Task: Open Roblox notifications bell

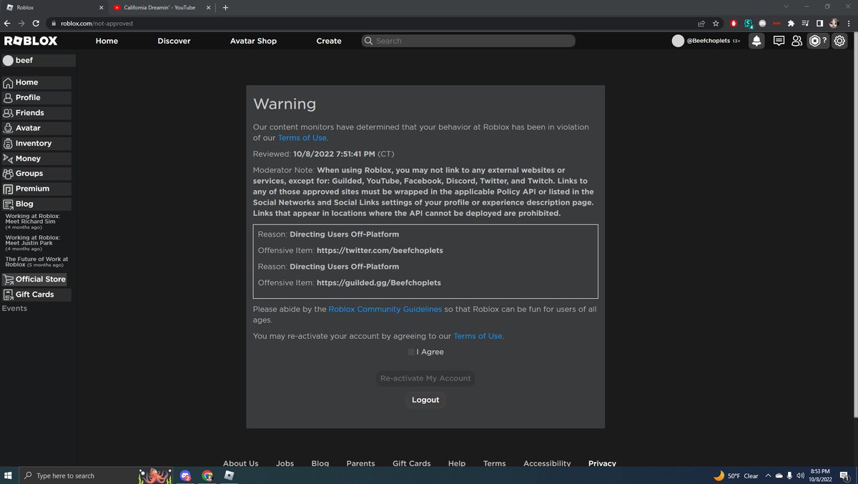Action: [756, 41]
